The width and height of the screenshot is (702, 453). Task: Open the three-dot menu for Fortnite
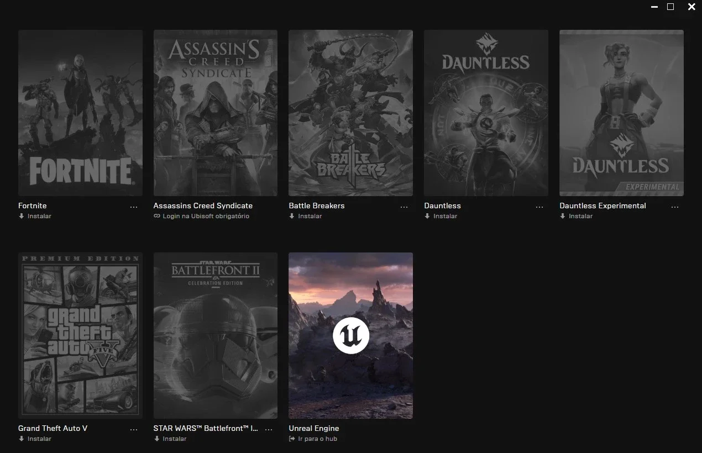click(x=134, y=207)
